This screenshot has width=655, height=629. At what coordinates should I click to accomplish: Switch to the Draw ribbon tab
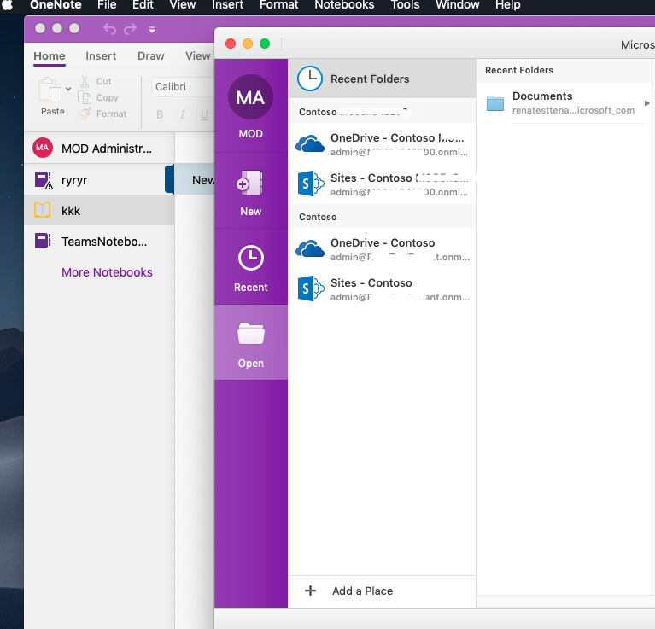pyautogui.click(x=151, y=56)
